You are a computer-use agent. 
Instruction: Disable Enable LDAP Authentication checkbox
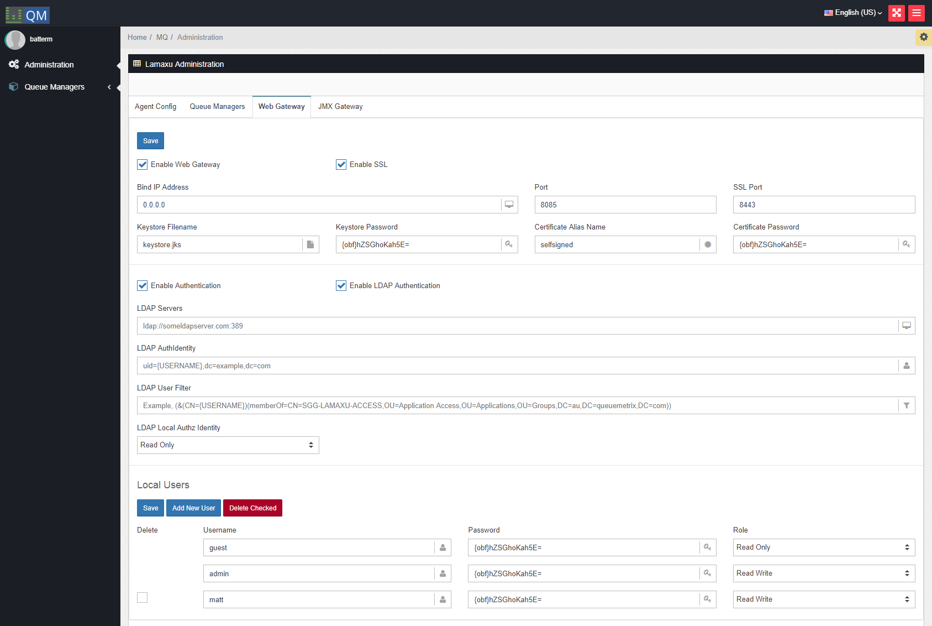(341, 285)
